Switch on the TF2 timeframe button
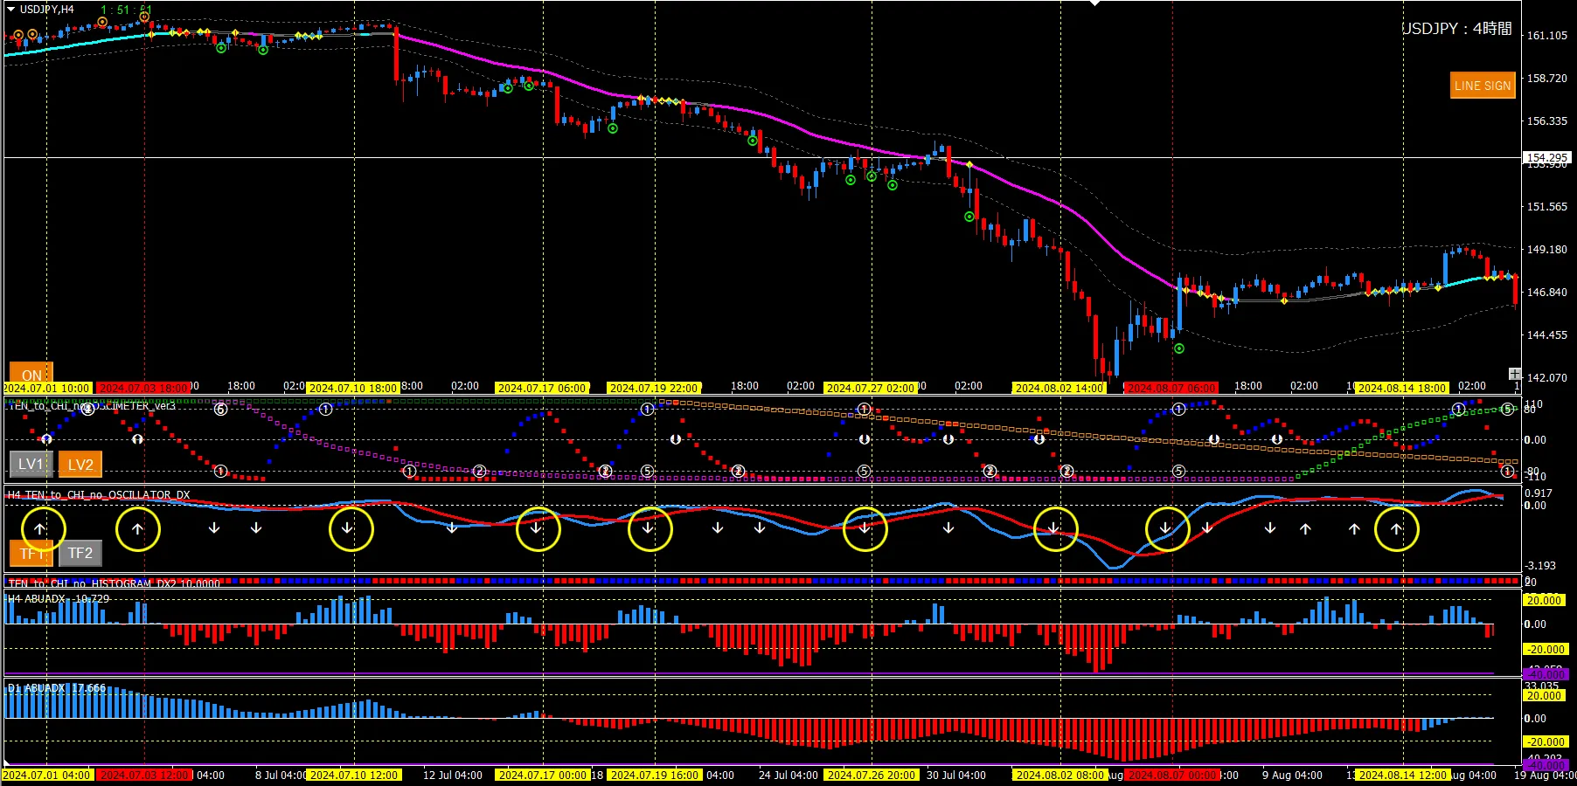1577x786 pixels. tap(80, 553)
